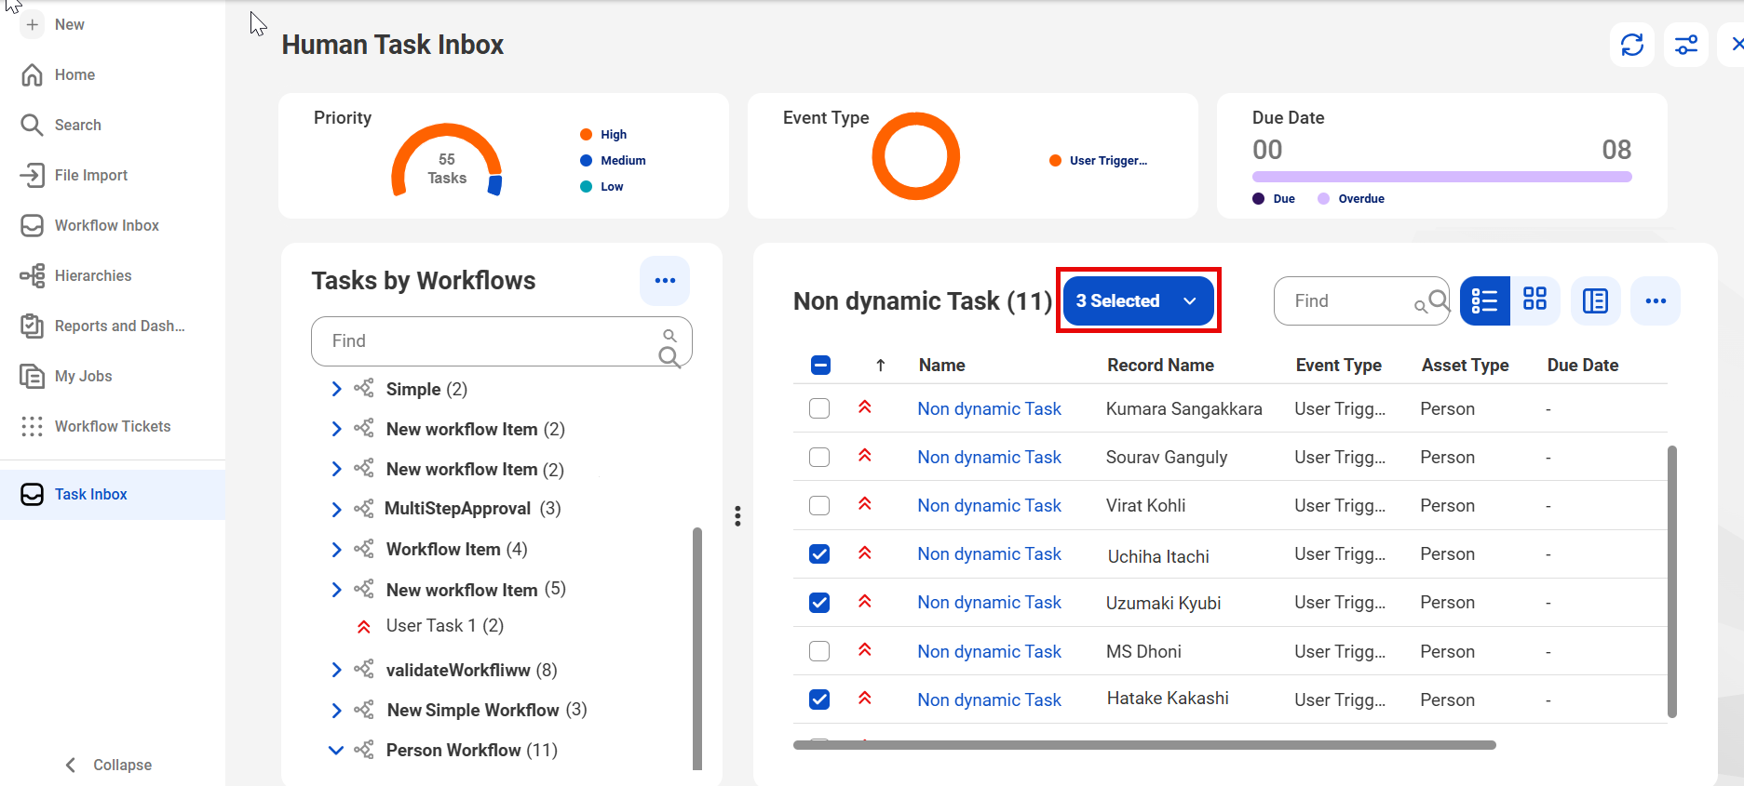Expand the Workflow Item (4) node
The width and height of the screenshot is (1744, 786).
(336, 550)
